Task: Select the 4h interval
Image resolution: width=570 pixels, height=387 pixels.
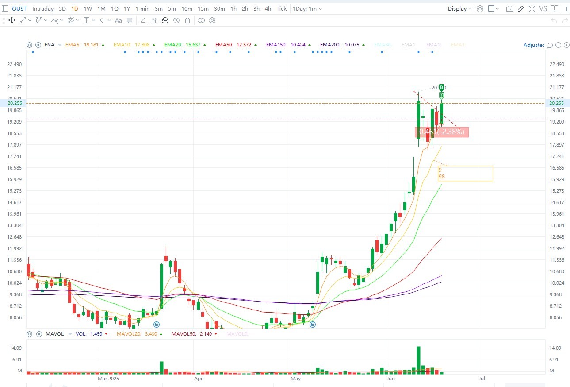Action: point(268,8)
